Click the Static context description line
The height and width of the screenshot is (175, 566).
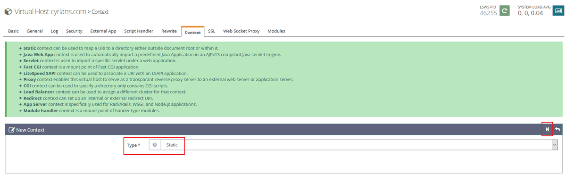coord(121,48)
